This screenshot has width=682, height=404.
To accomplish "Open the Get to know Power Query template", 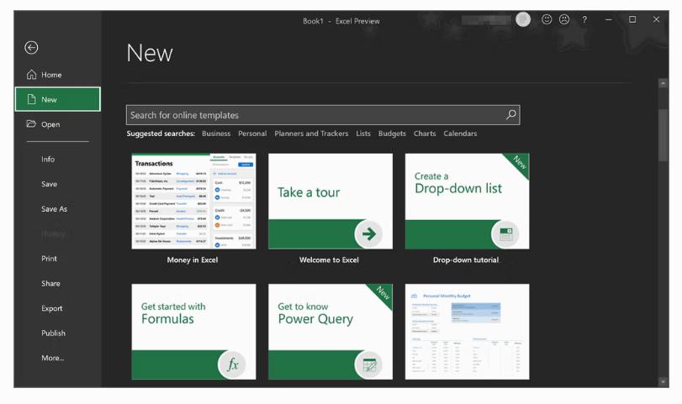I will (x=330, y=332).
